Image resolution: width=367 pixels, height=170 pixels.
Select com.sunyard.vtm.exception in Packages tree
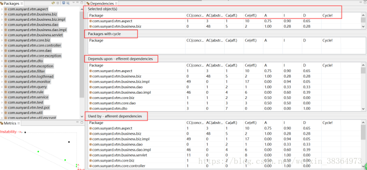point(31,66)
